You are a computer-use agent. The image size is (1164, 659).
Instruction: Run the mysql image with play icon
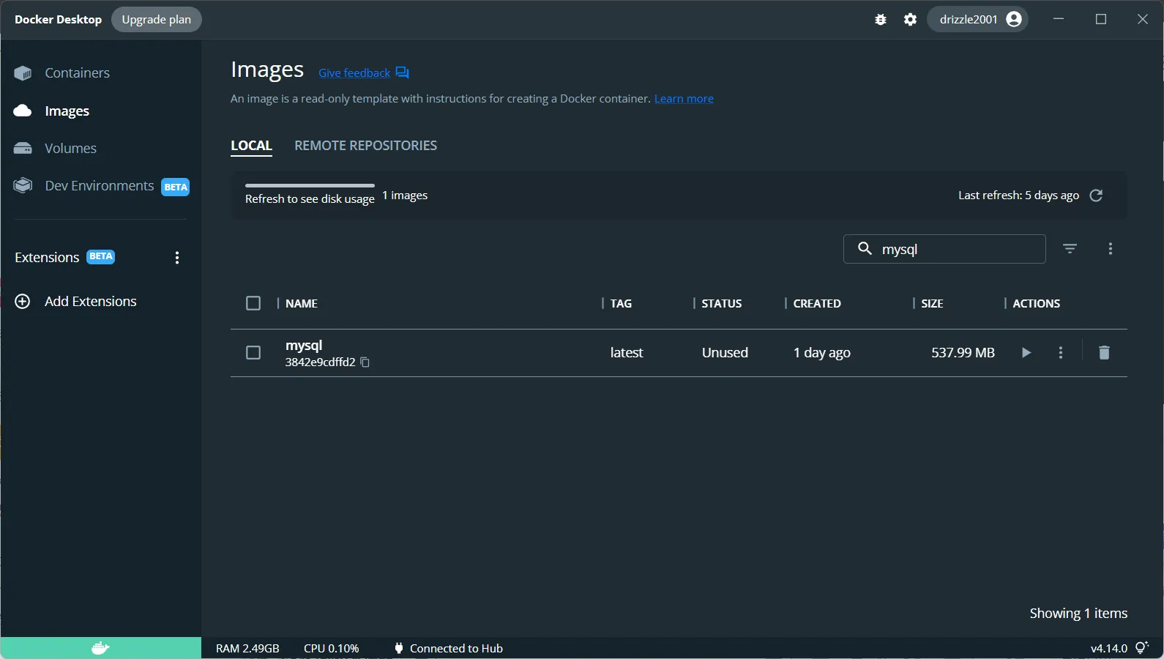(x=1026, y=353)
